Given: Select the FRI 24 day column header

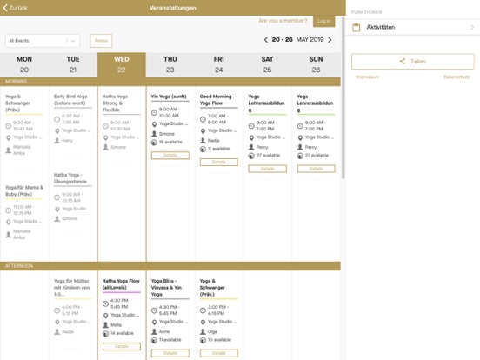Looking at the screenshot, I should point(218,64).
